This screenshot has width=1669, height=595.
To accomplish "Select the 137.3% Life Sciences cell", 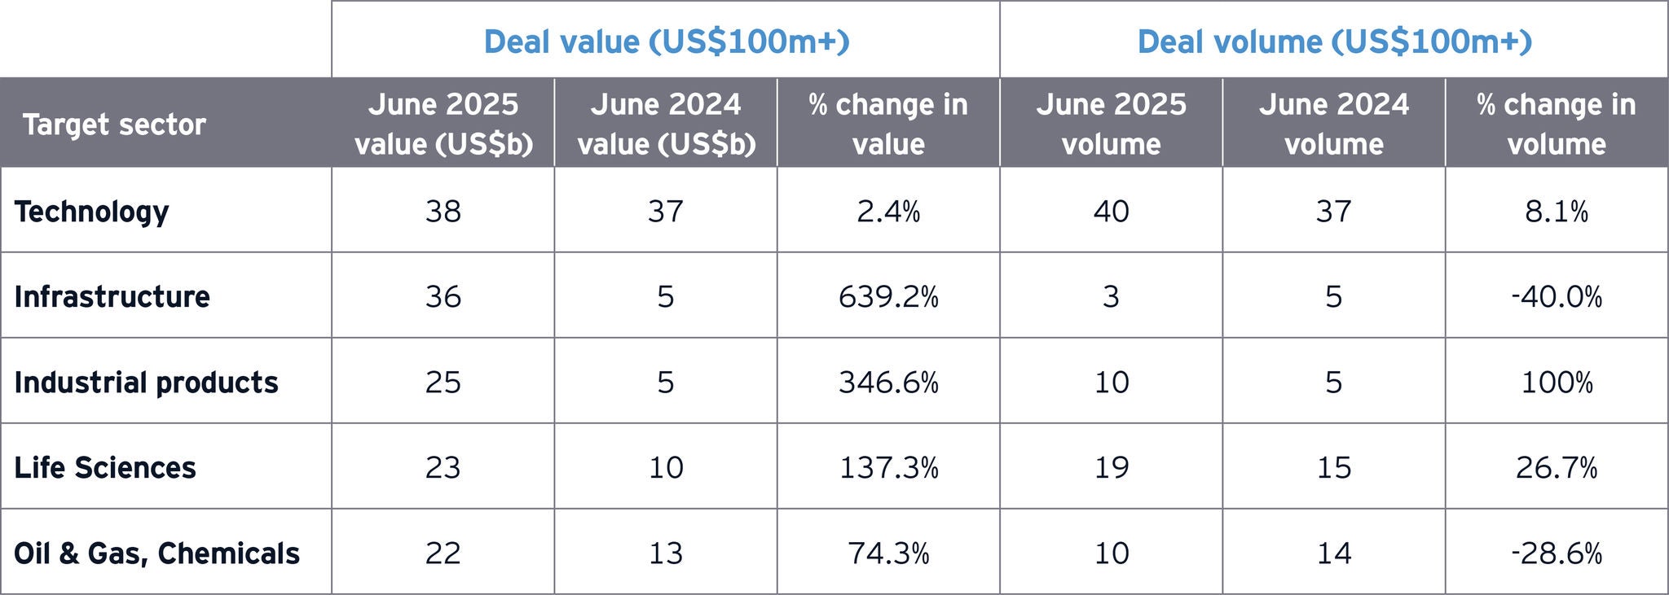I will (888, 468).
